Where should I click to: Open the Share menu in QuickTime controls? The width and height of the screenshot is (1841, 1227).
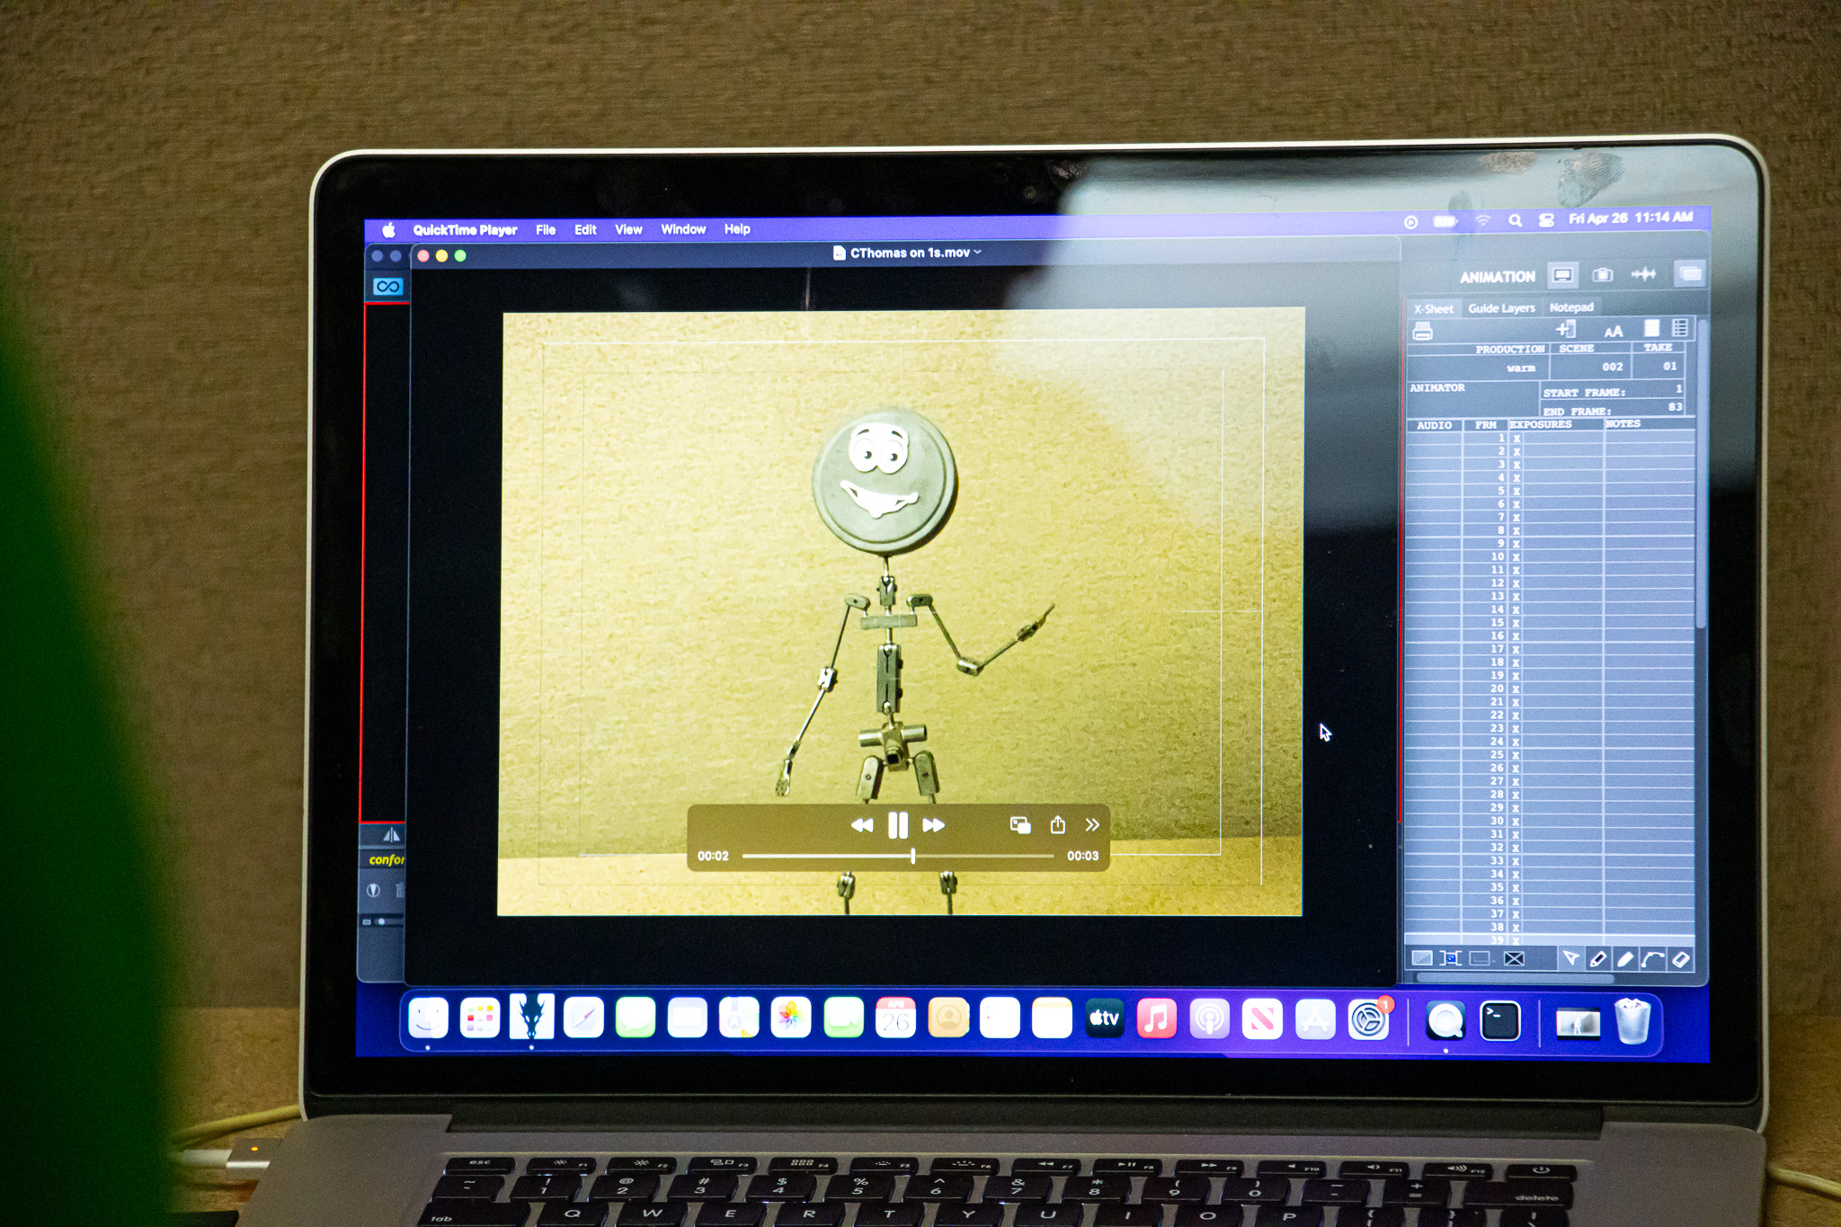pos(1057,825)
